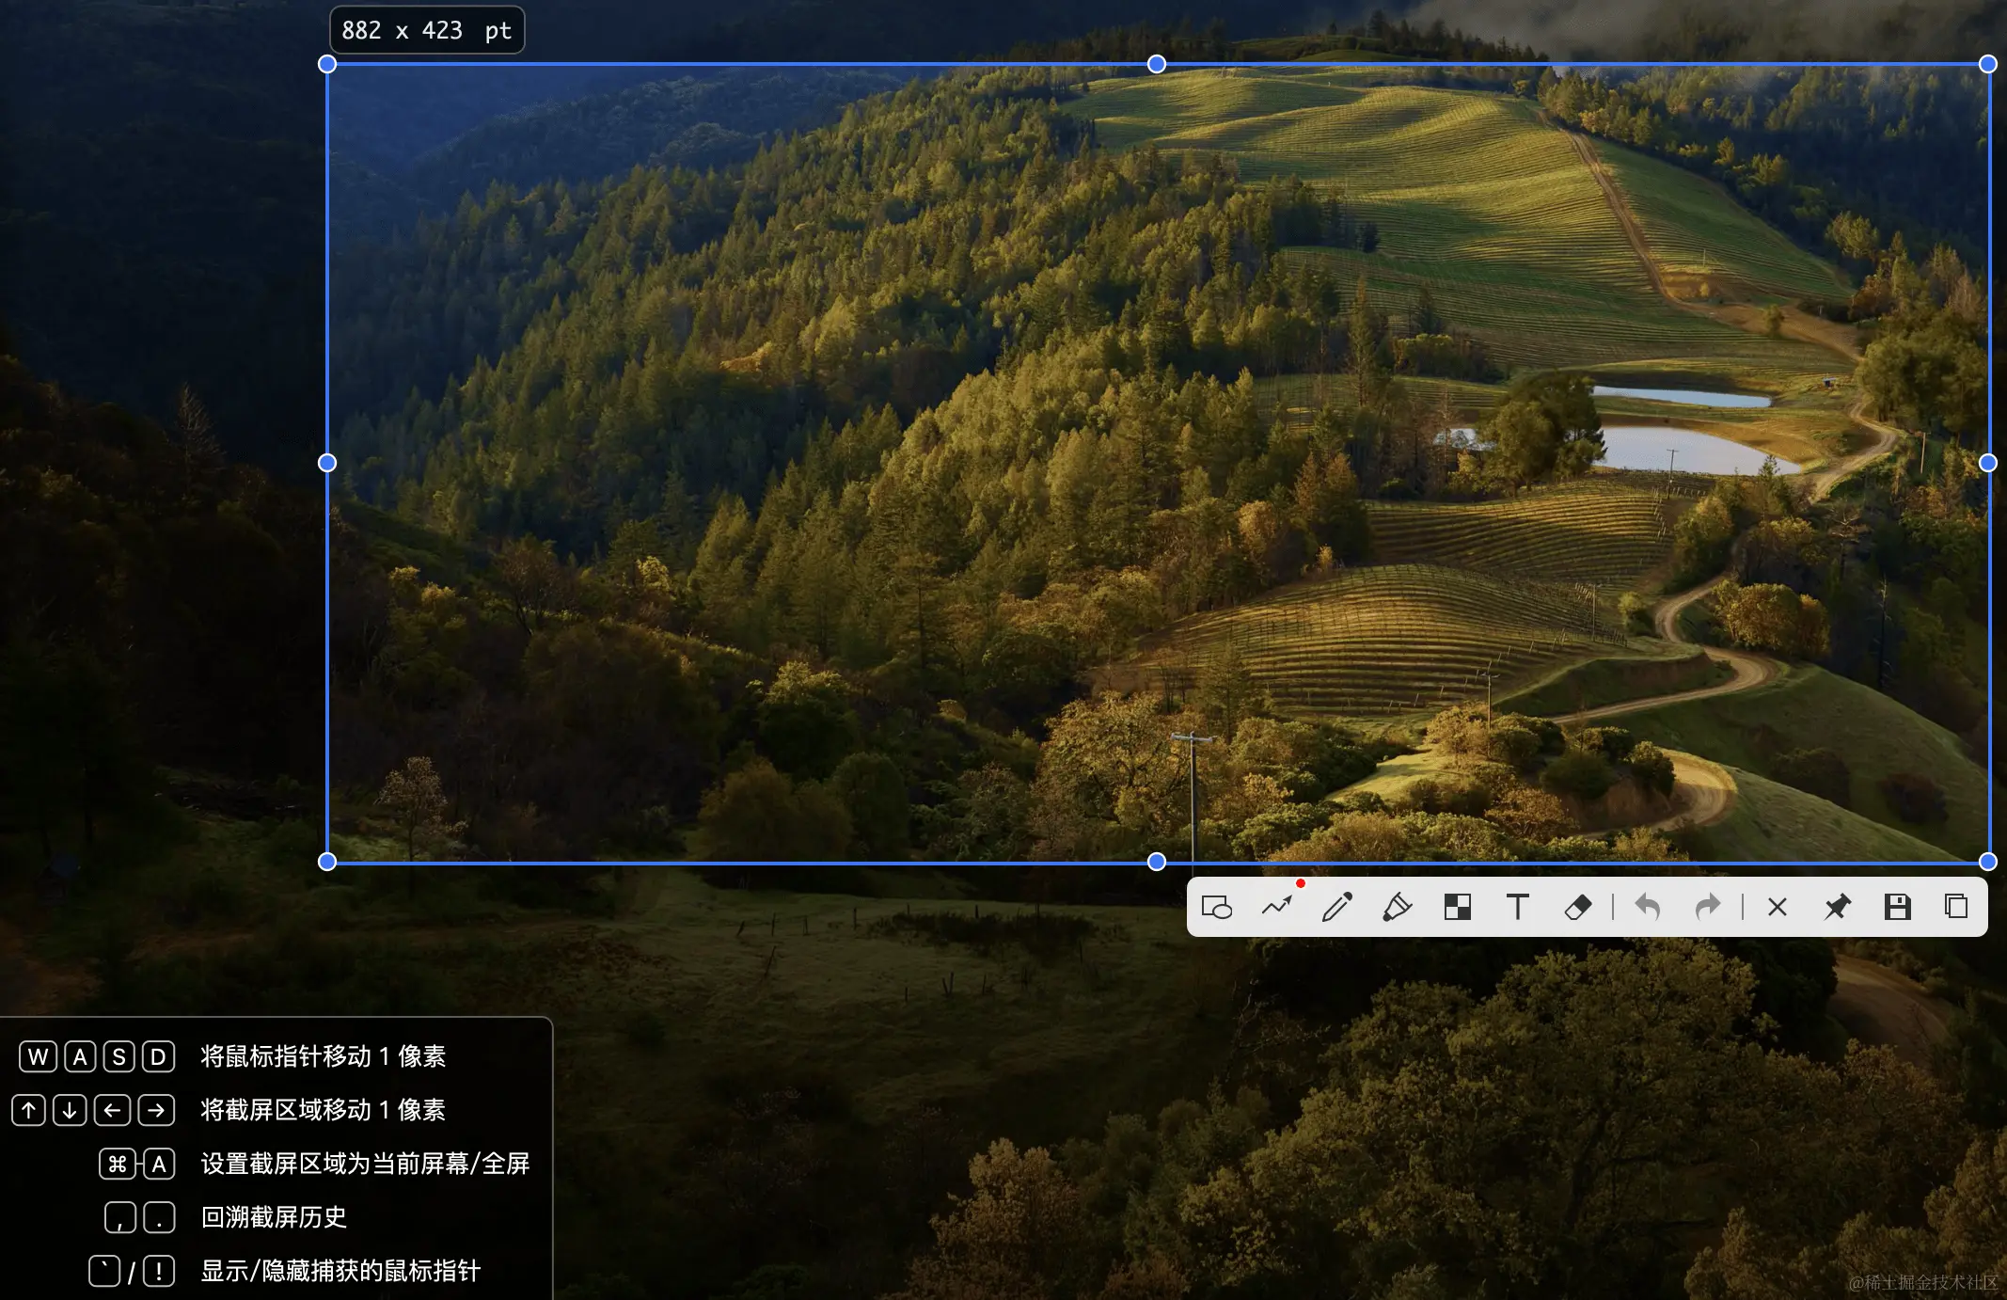The width and height of the screenshot is (2007, 1300).
Task: Save the screenshot to file
Action: click(x=1897, y=907)
